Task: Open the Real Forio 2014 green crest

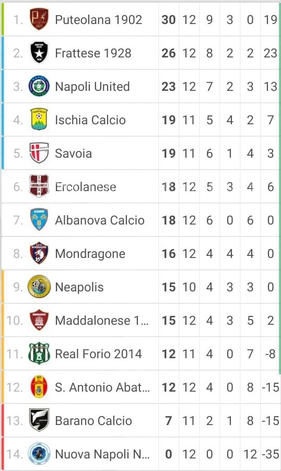Action: coord(39,353)
